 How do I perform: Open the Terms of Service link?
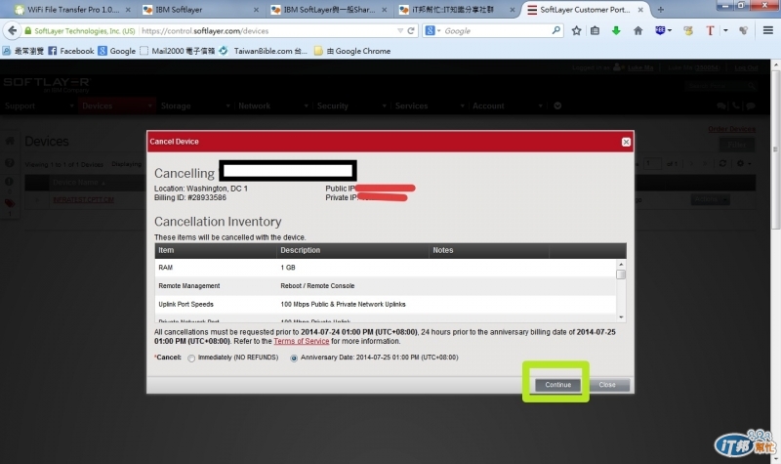click(302, 341)
